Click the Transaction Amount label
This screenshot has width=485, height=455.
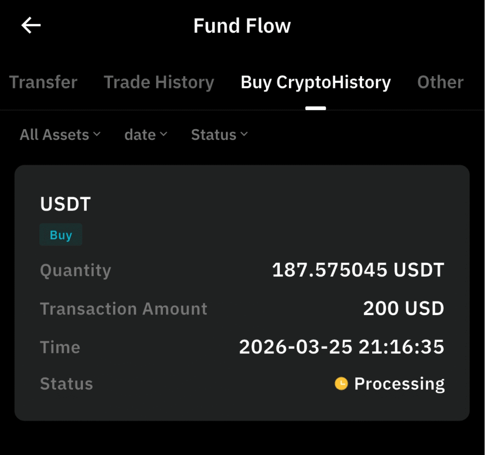124,309
